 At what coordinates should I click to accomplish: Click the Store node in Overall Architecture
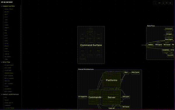click(x=126, y=72)
